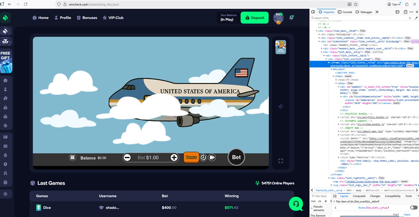
Task: Decrease the bet with the minus button
Action: tap(127, 158)
